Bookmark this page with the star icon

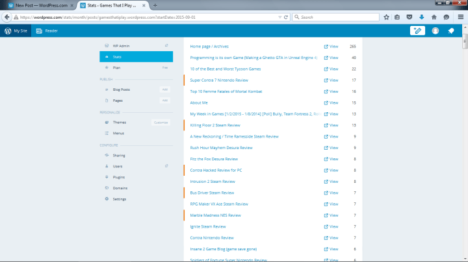pos(386,18)
